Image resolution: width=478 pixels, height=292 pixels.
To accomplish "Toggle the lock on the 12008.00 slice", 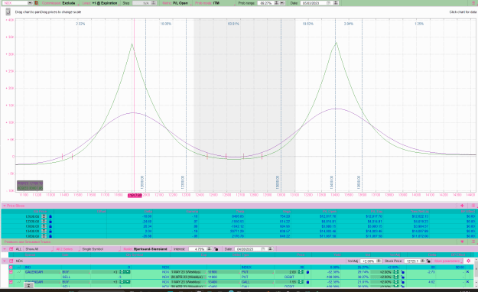I will (50, 216).
